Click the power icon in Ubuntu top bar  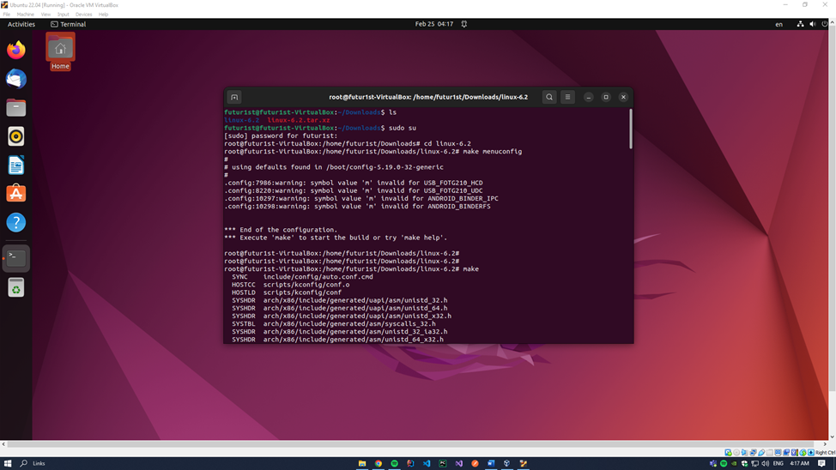(x=824, y=24)
